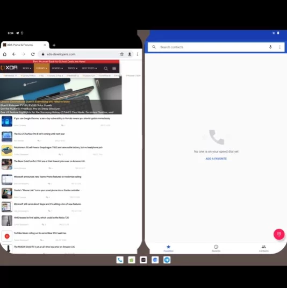Launch Phone from the taskbar

coord(120,260)
